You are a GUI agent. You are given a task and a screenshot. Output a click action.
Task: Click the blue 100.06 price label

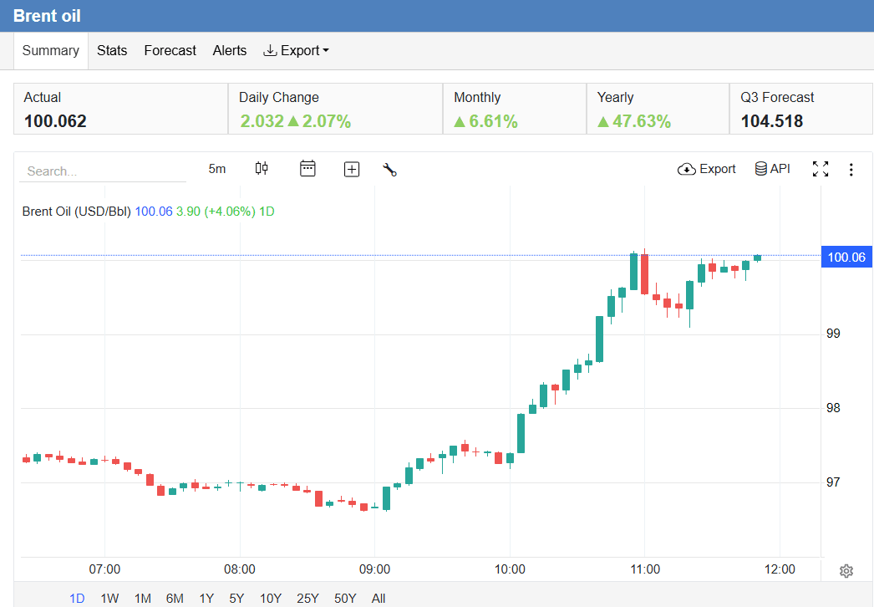point(846,258)
